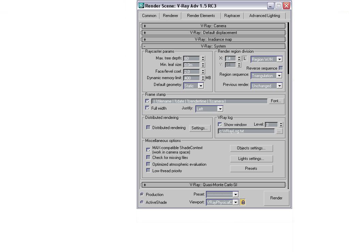Select the Production radio button
Screen dimensions: 349x252
click(142, 194)
